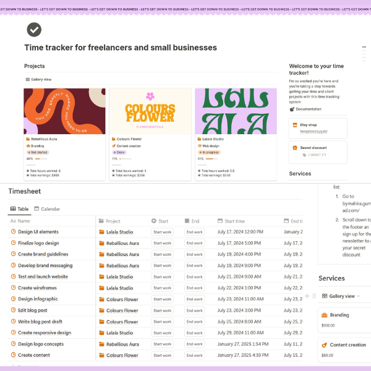371x371 pixels.
Task: Click the Branding briefcase icon in Services
Action: tap(324, 315)
